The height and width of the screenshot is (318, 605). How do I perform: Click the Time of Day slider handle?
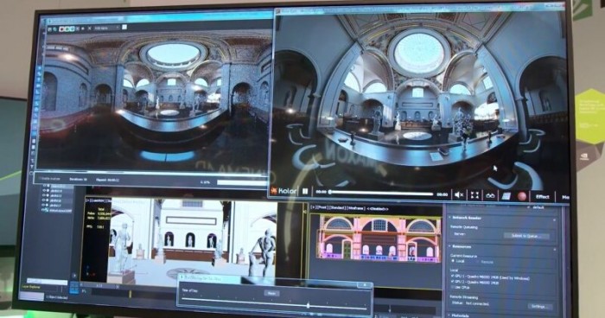308,305
